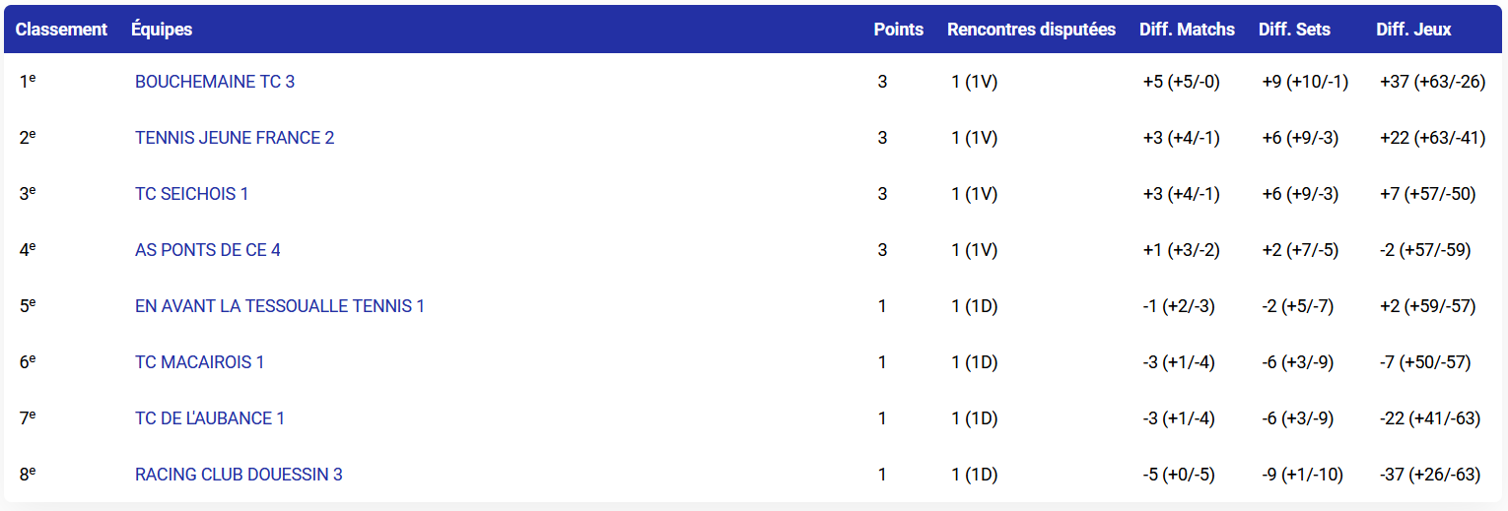
Task: Open TC DE L'AUBANCE 1 team page
Action: [x=210, y=418]
